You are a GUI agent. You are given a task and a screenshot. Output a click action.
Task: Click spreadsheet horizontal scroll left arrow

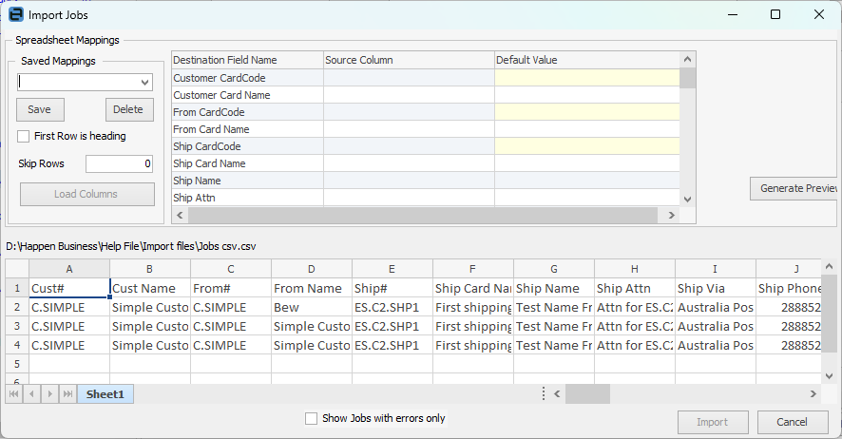click(557, 394)
